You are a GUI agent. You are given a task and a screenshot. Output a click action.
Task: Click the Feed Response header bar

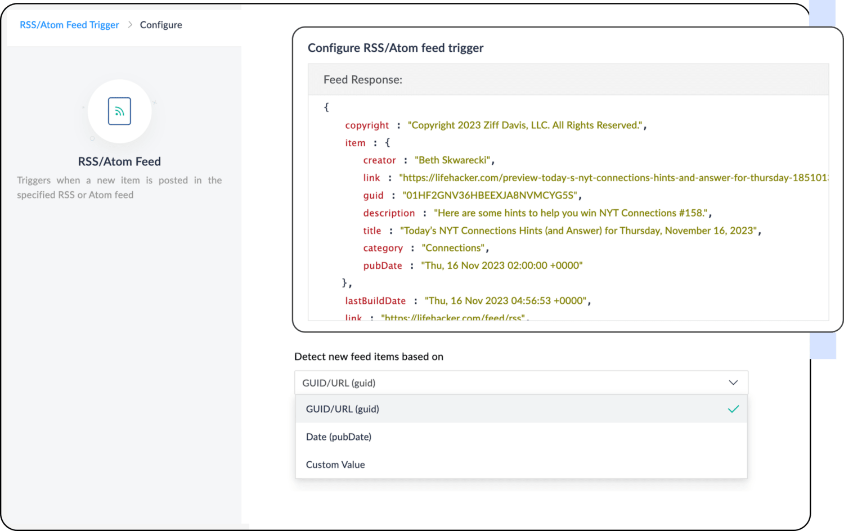(568, 80)
